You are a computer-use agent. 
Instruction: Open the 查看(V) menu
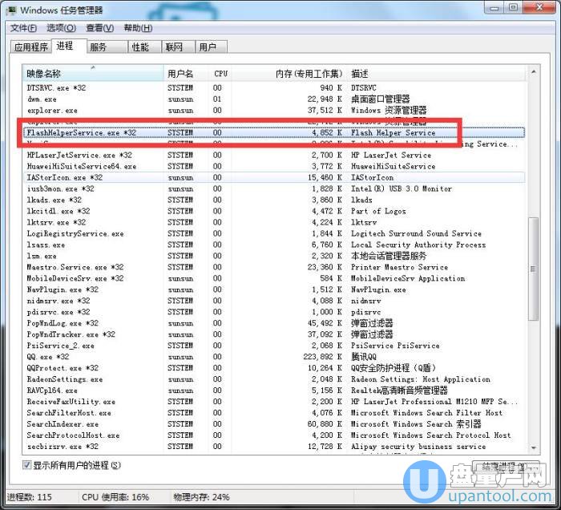click(x=100, y=28)
